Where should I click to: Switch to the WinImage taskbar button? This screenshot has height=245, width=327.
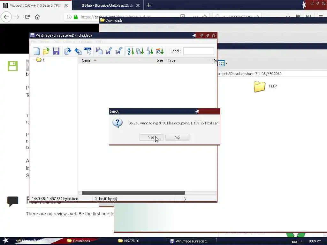pyautogui.click(x=191, y=241)
